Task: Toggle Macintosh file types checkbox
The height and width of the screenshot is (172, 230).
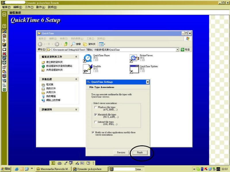Action: 95,114
